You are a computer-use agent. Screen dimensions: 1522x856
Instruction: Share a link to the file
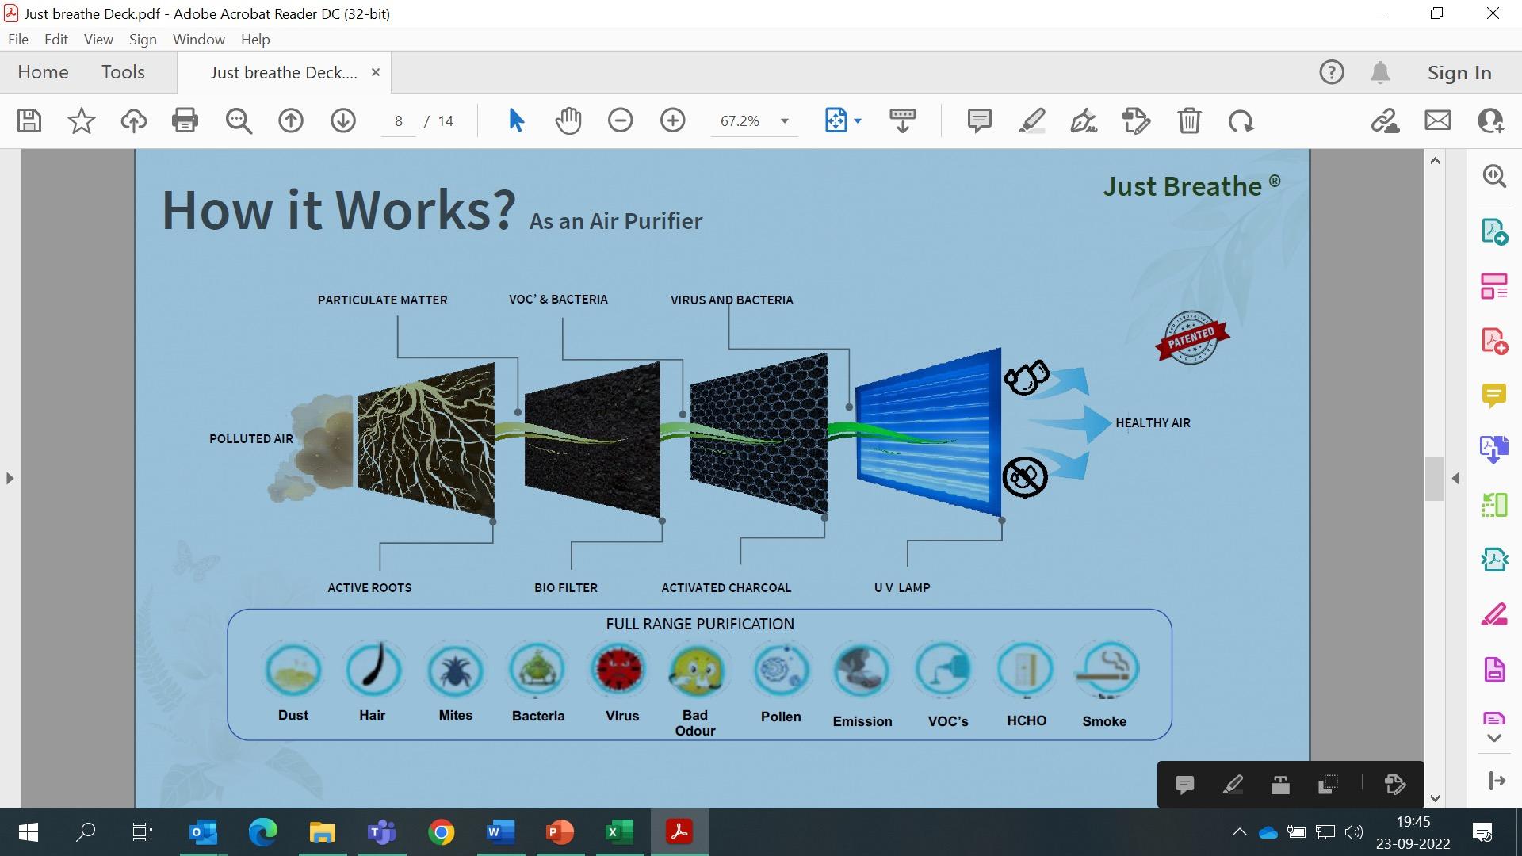1385,120
